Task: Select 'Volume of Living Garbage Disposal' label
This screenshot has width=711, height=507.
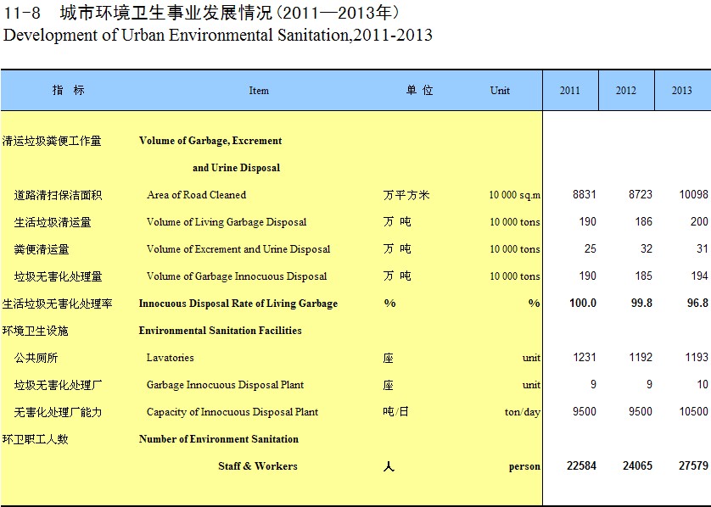Action: click(227, 222)
